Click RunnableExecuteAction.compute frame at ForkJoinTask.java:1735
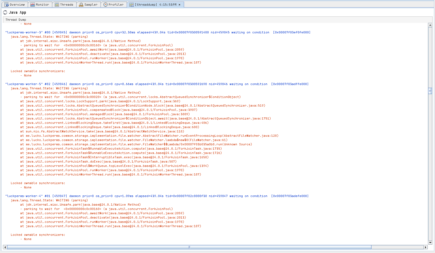 (121, 149)
